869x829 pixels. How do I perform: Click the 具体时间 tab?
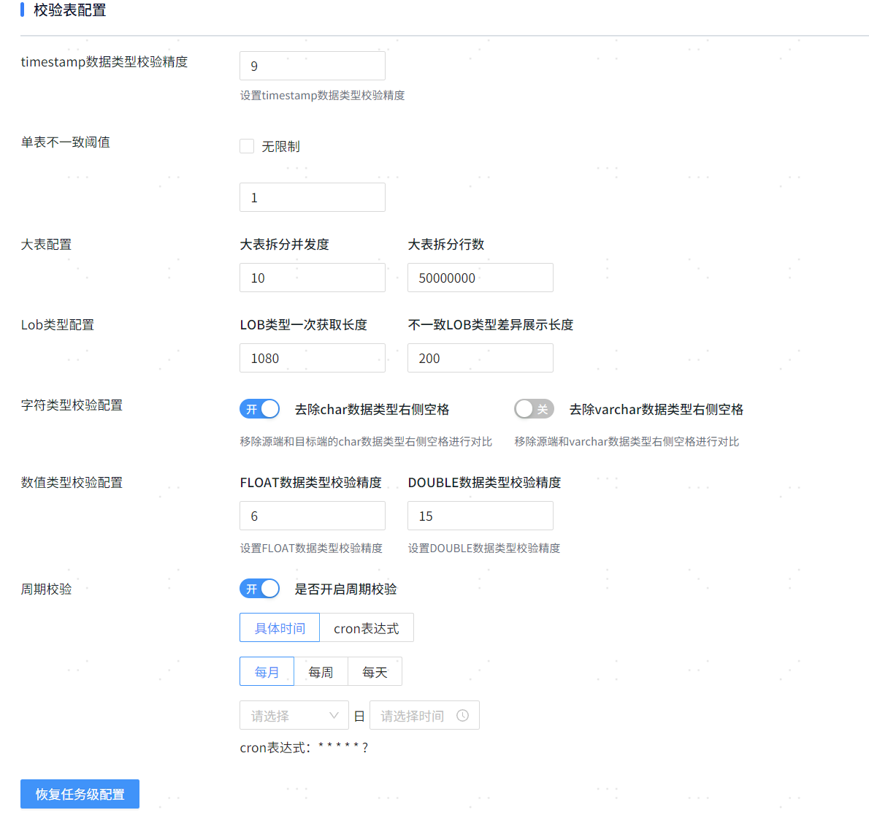click(279, 627)
